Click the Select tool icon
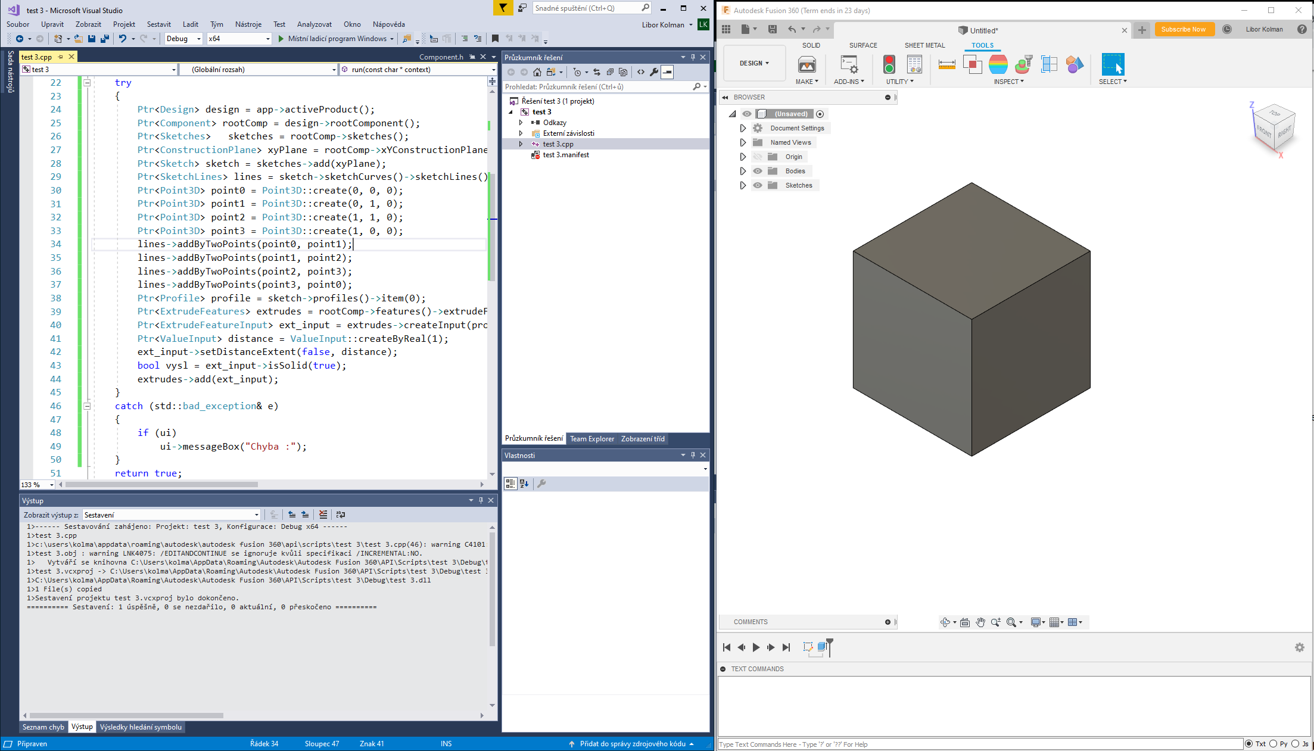Viewport: 1314px width, 751px height. tap(1112, 64)
